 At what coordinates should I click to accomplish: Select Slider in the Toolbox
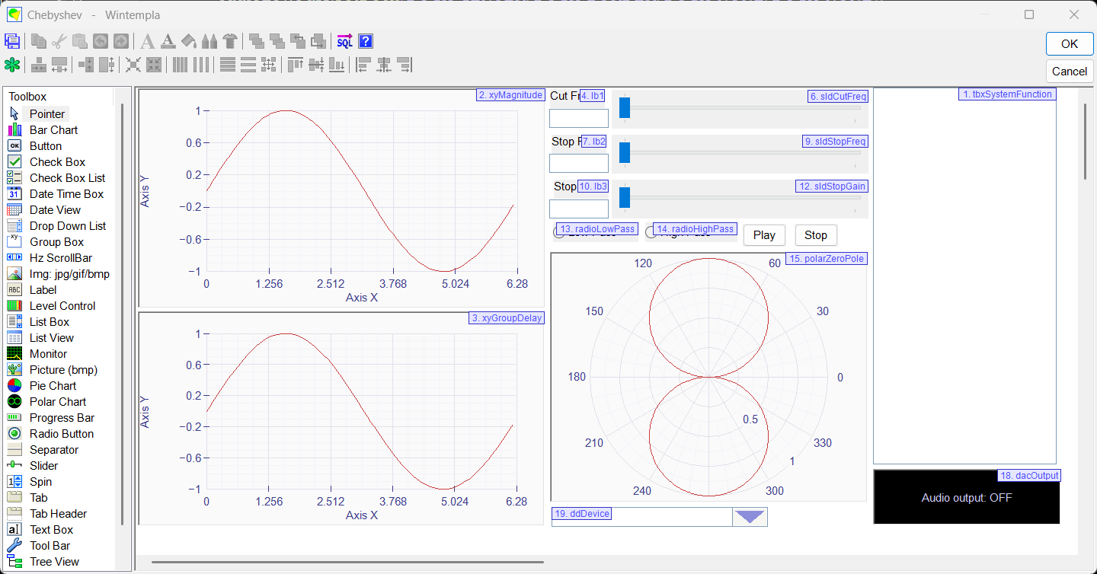(43, 466)
